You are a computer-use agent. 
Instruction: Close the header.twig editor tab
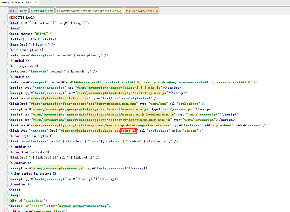point(35,2)
